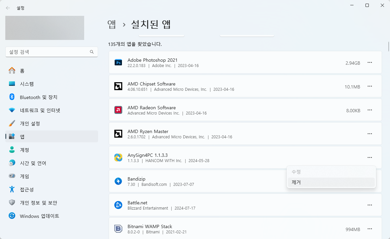The image size is (390, 239).
Task: Click the AMD Chipset Software icon
Action: point(118,86)
